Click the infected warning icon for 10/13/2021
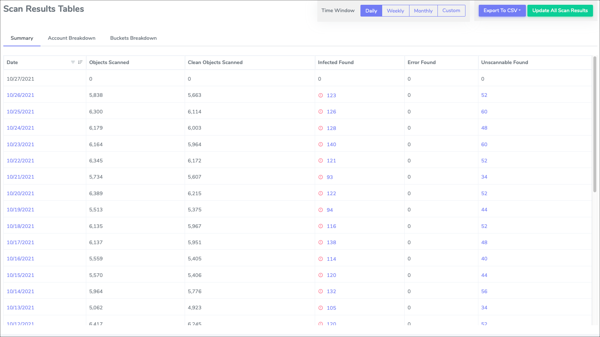600x337 pixels. coord(321,308)
